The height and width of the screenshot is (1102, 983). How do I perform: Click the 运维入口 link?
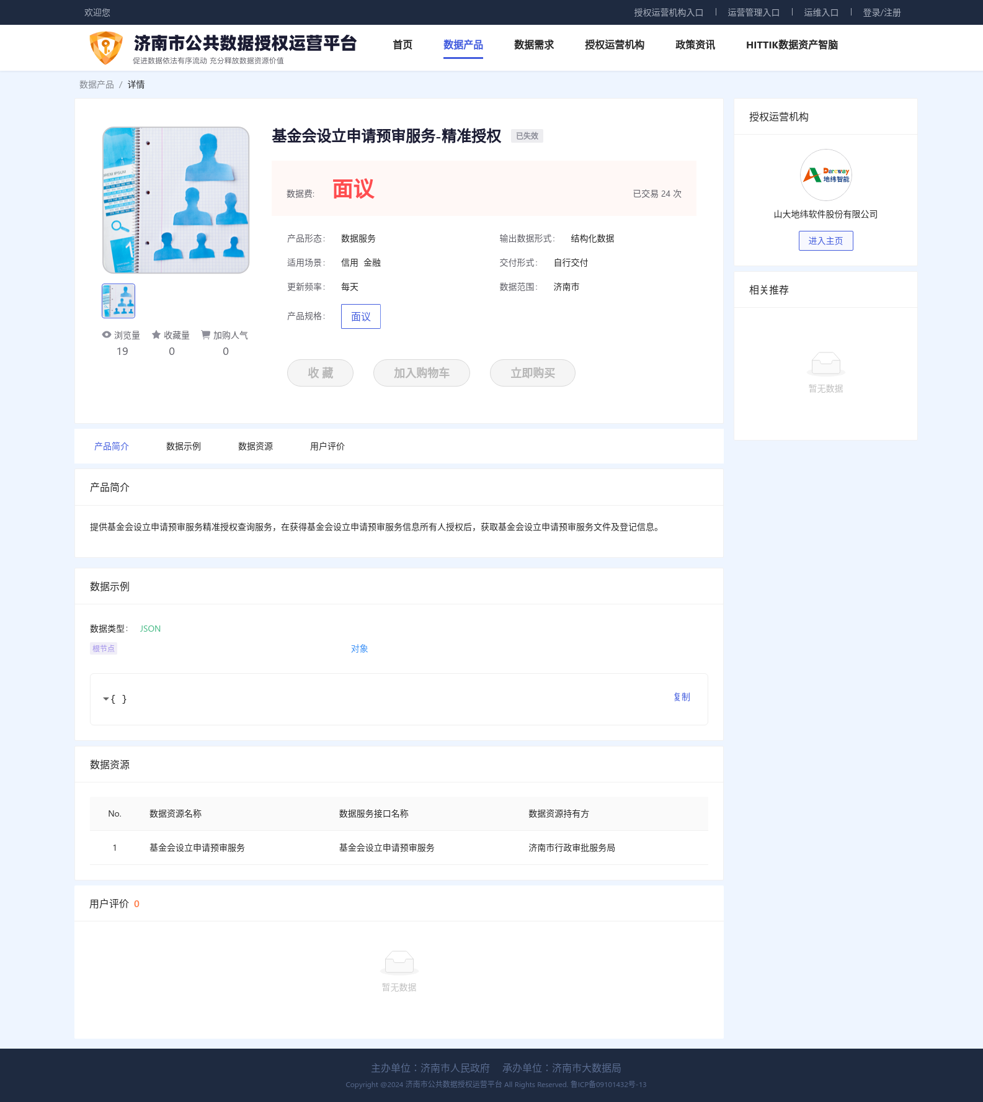821,12
